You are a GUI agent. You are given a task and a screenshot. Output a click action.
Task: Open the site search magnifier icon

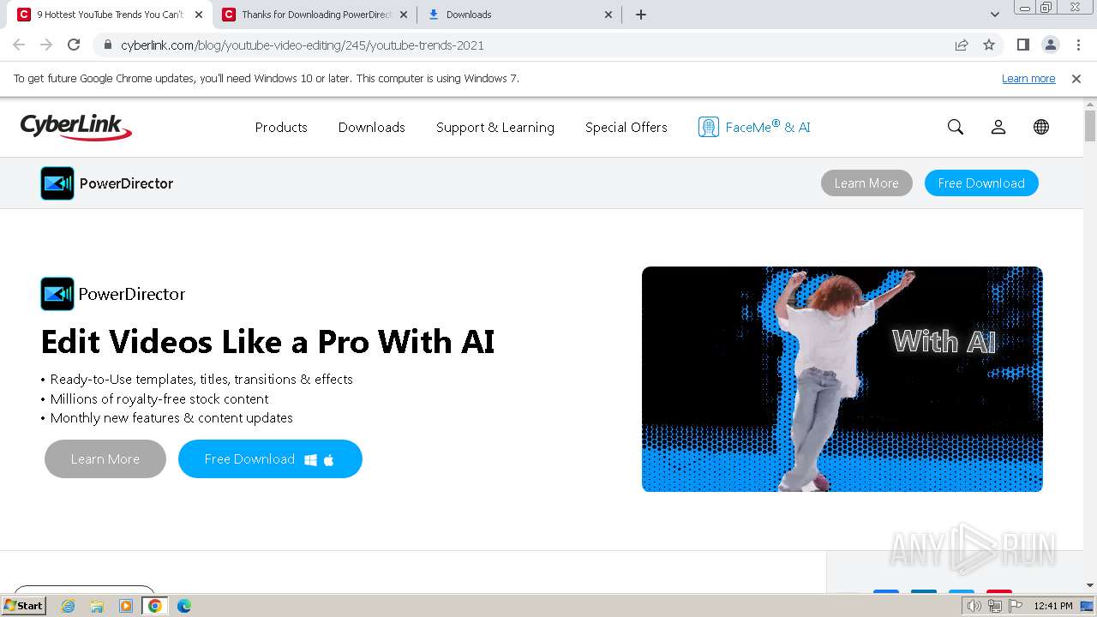pos(956,127)
